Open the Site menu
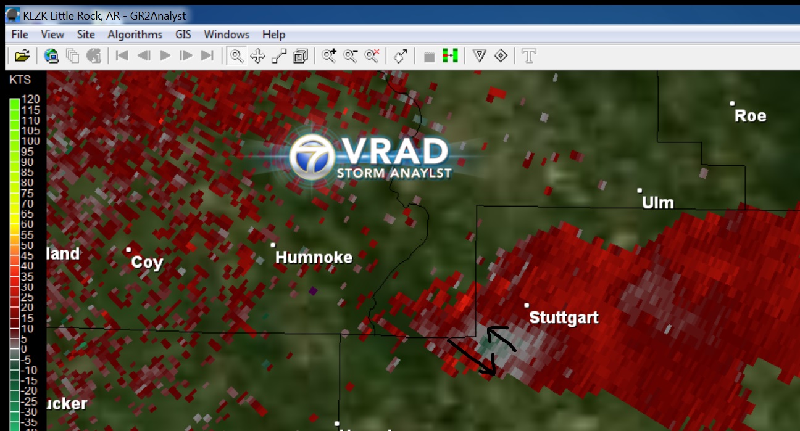This screenshot has width=800, height=431. point(86,35)
